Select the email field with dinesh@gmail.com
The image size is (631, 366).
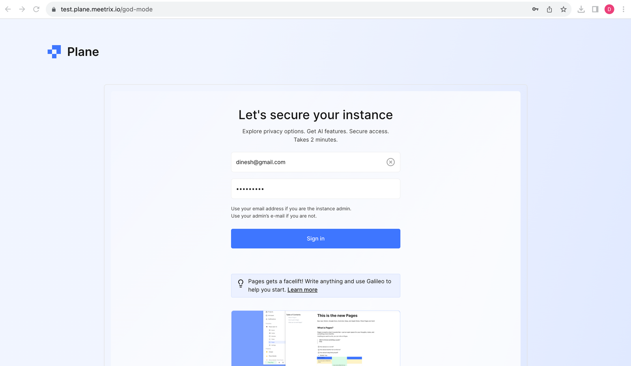pyautogui.click(x=308, y=162)
